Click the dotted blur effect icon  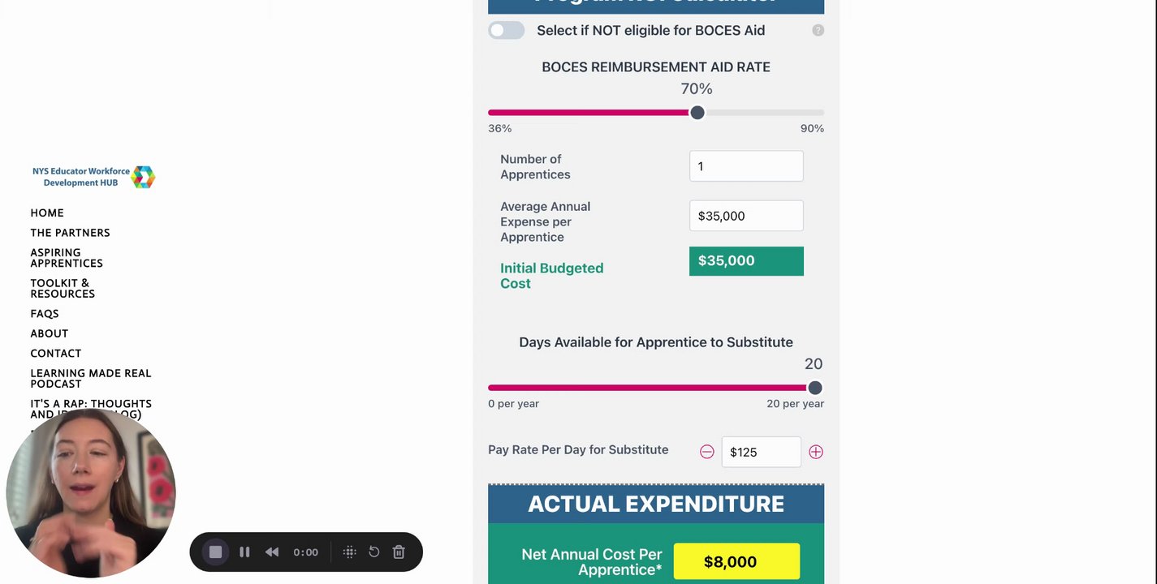(350, 552)
